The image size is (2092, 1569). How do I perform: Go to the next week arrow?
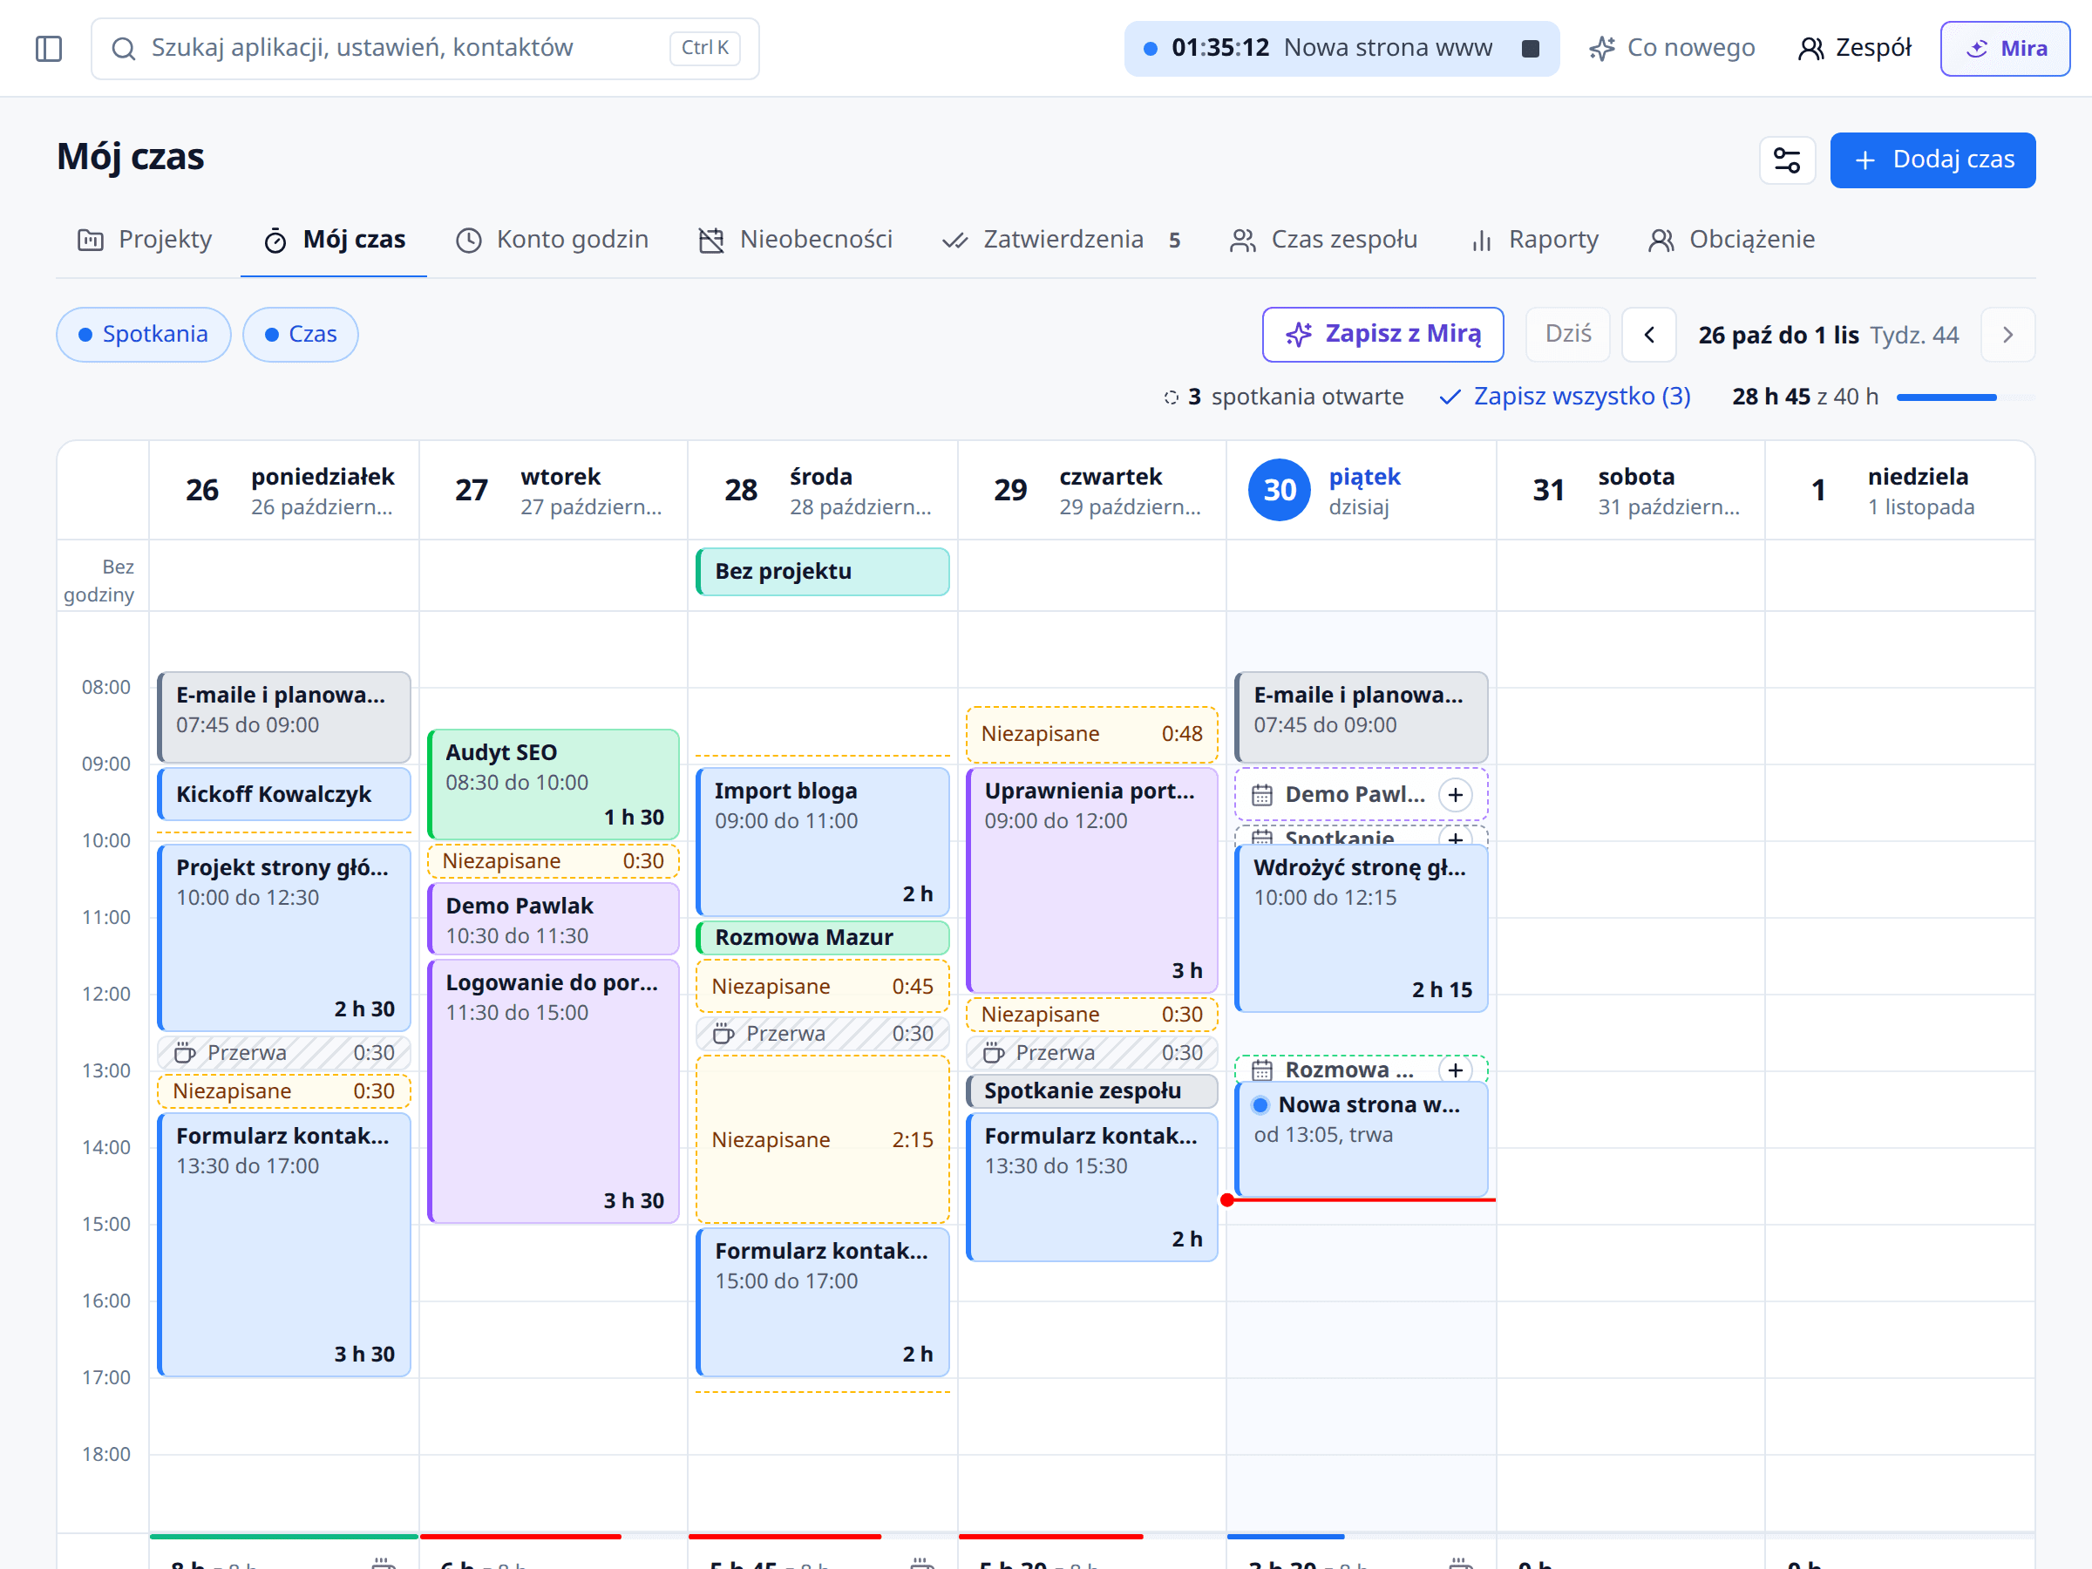[x=2007, y=335]
